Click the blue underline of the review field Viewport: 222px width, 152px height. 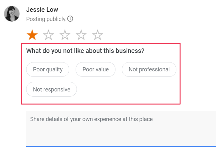121,146
